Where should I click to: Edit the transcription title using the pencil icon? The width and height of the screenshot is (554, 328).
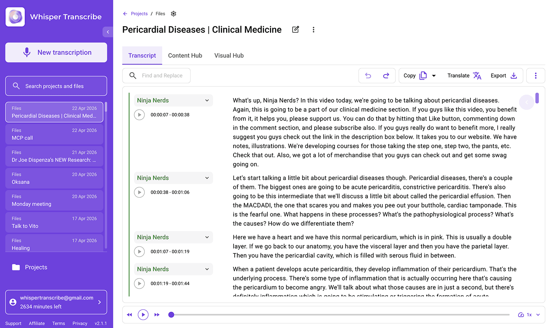click(295, 29)
